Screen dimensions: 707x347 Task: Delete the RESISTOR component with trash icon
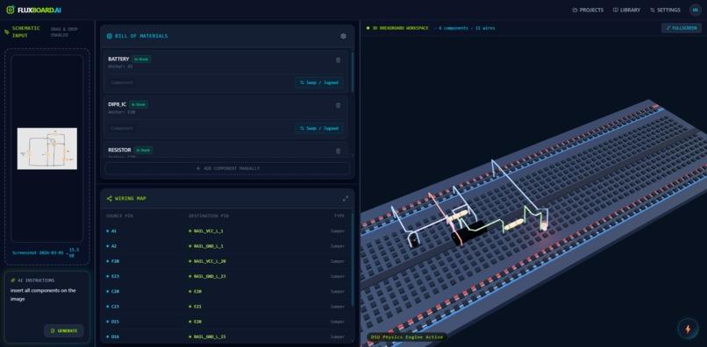tap(339, 151)
